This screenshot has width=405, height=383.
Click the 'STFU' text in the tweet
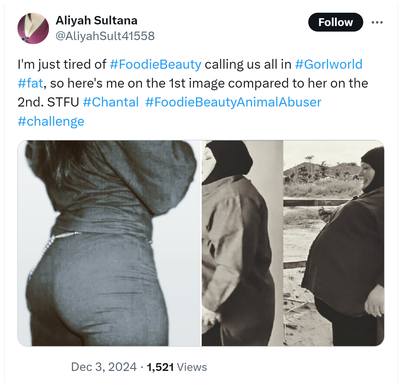point(63,102)
